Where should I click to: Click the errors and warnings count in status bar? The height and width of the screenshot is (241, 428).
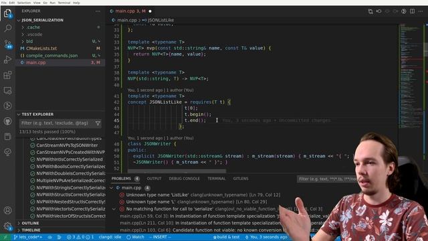tap(80, 237)
